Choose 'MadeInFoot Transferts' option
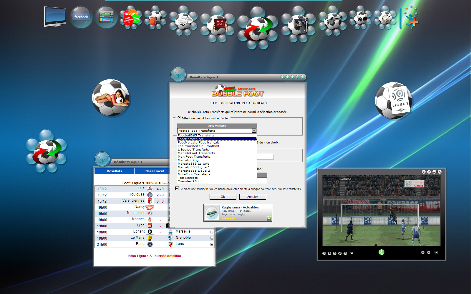Image resolution: width=471 pixels, height=294 pixels. (217, 153)
